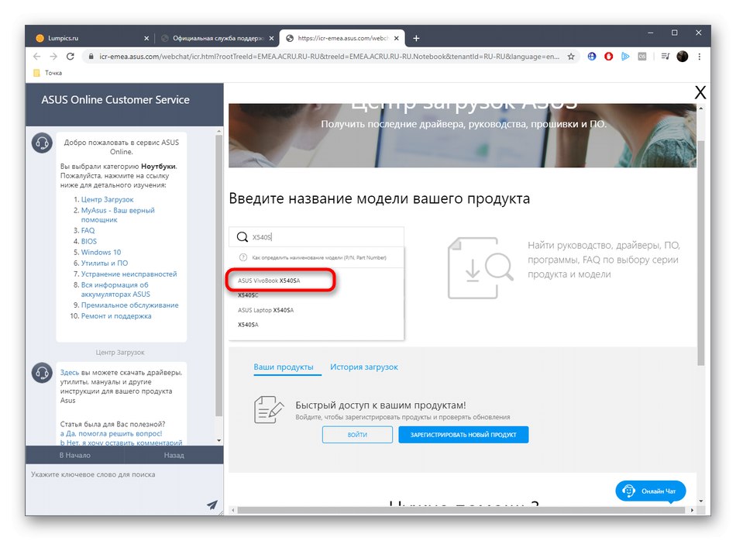
Task: Open the Chrome profile avatar
Action: coord(683,57)
